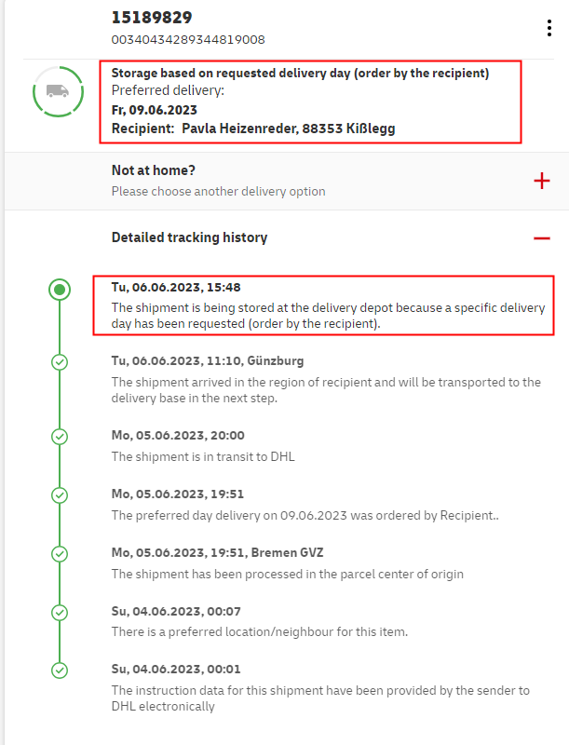
Task: Click the recipient line with Pavla Heizenreder
Action: pyautogui.click(x=252, y=129)
